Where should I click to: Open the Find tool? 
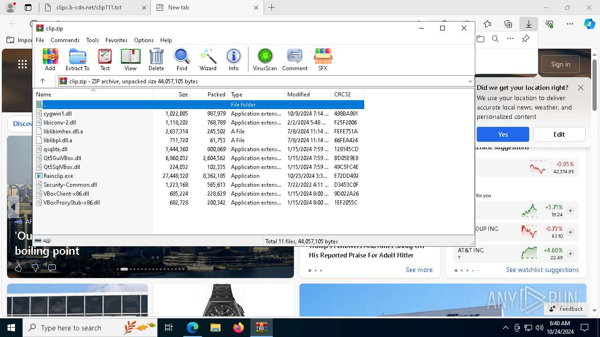[x=182, y=59]
